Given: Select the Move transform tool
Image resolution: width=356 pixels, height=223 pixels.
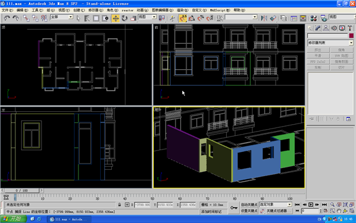Looking at the screenshot, I should pos(116,18).
